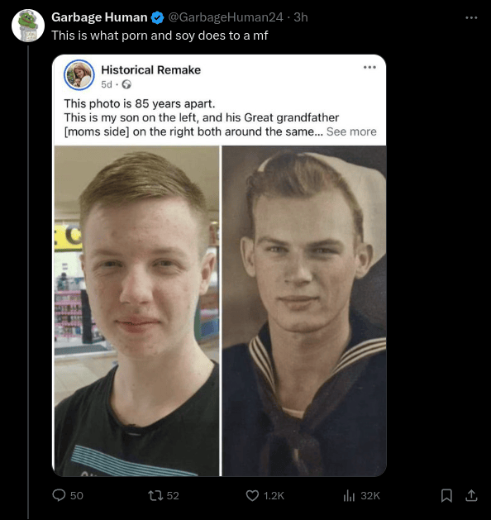
Task: Click the blue verified badge
Action: pos(158,17)
